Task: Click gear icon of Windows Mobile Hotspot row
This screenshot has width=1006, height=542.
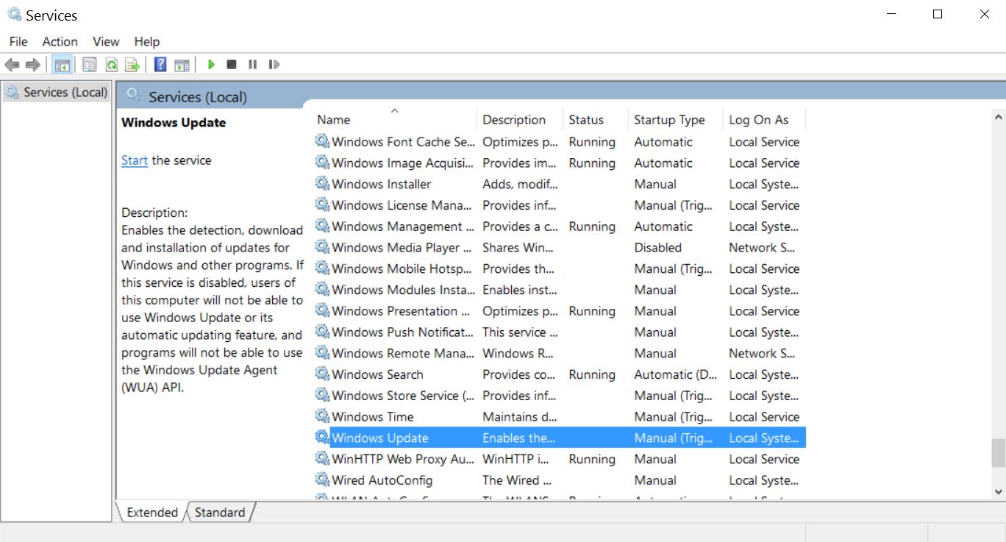Action: pos(322,268)
